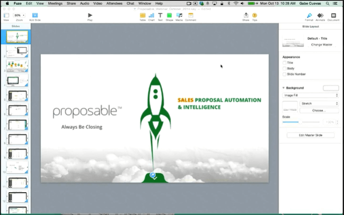The image size is (344, 215).
Task: Click the blue link badge on rocket base
Action: [153, 175]
